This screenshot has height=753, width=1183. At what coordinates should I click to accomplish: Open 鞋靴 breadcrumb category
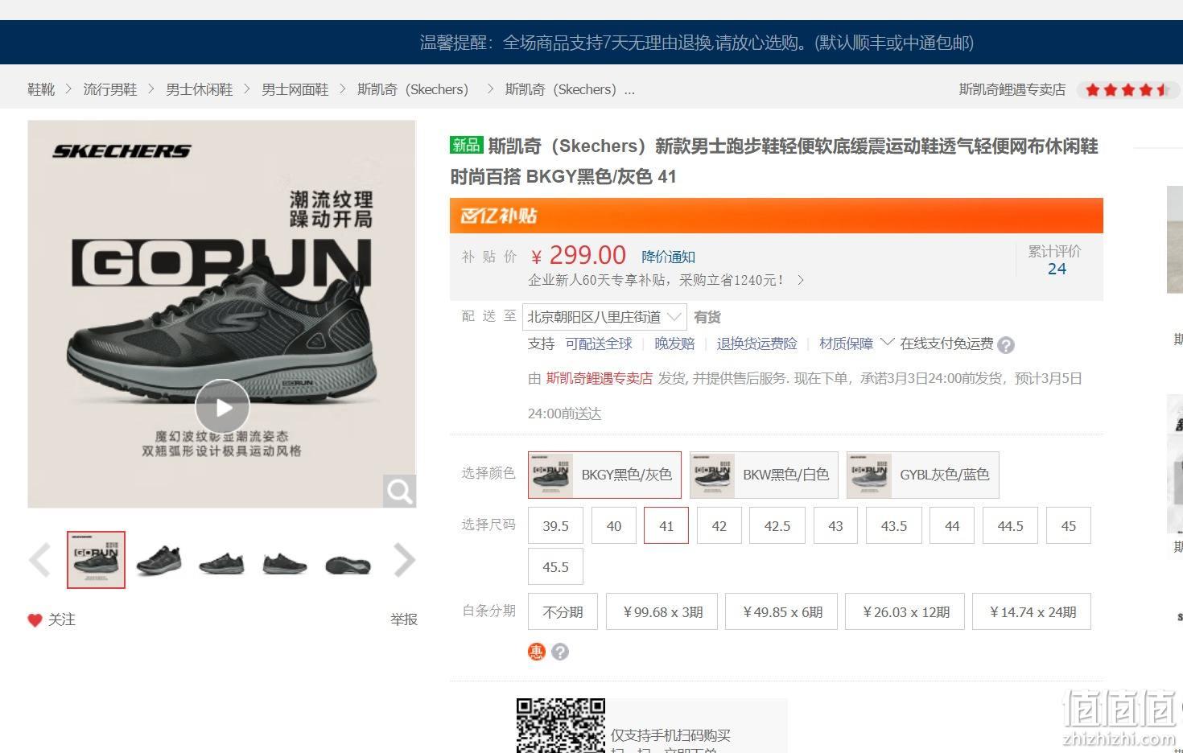[41, 89]
